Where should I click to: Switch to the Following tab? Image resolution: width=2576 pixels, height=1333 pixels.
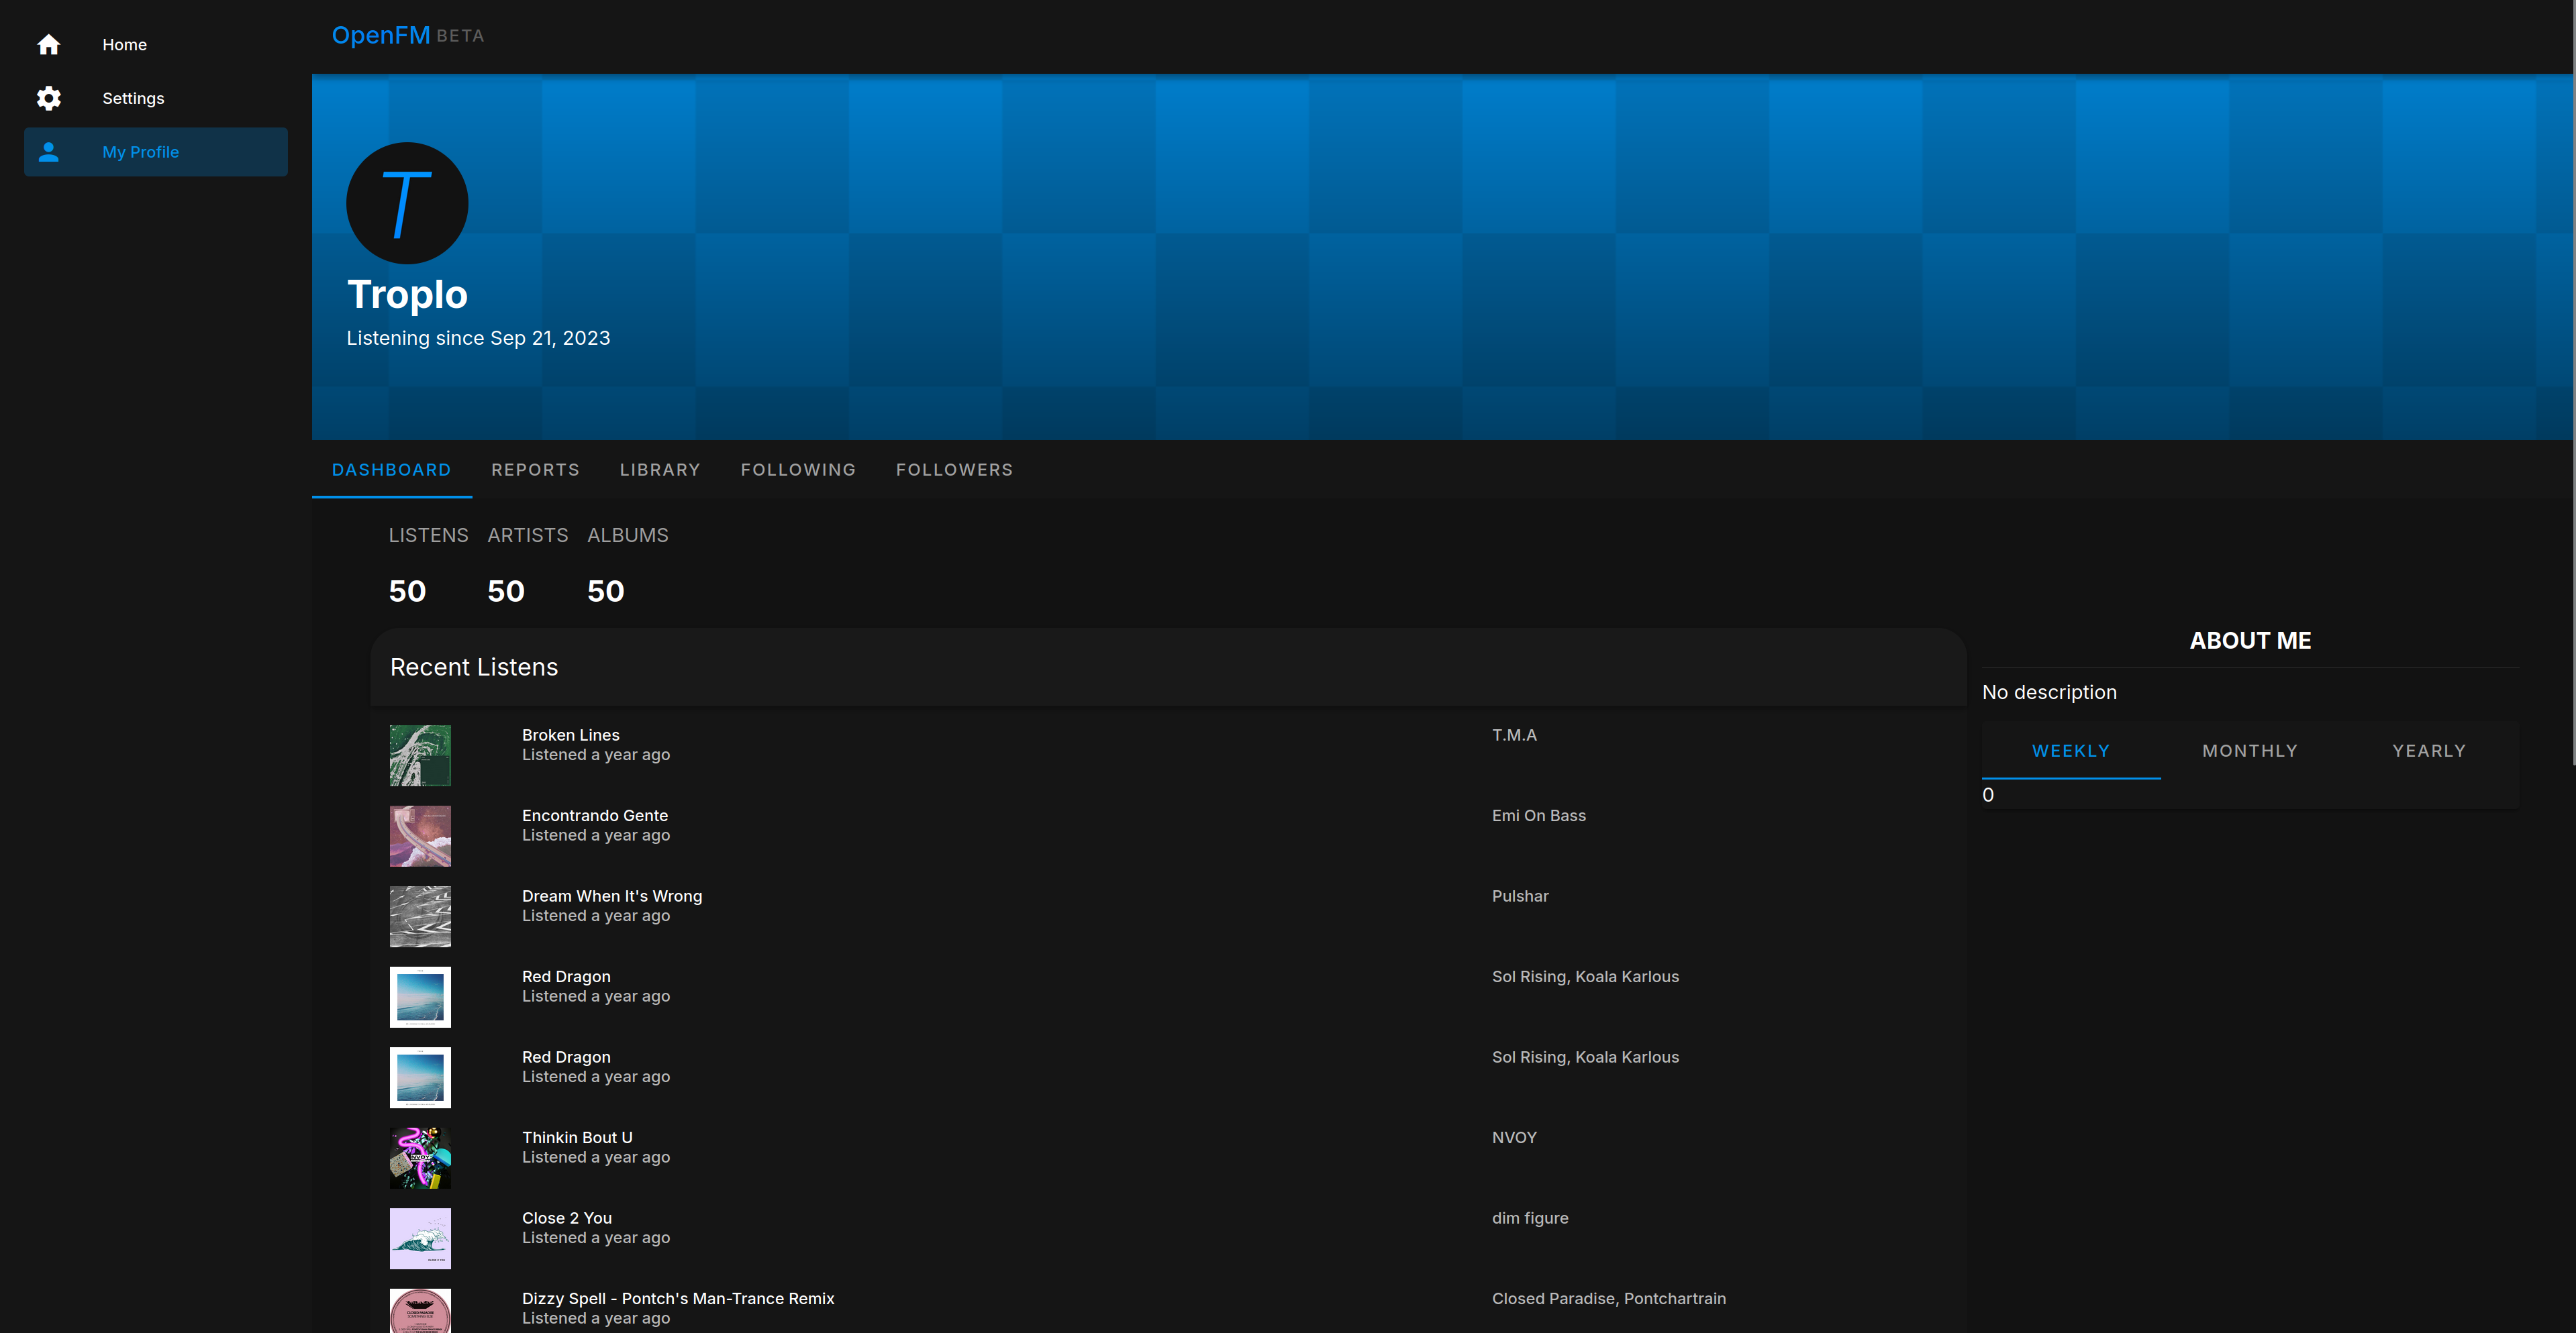798,470
